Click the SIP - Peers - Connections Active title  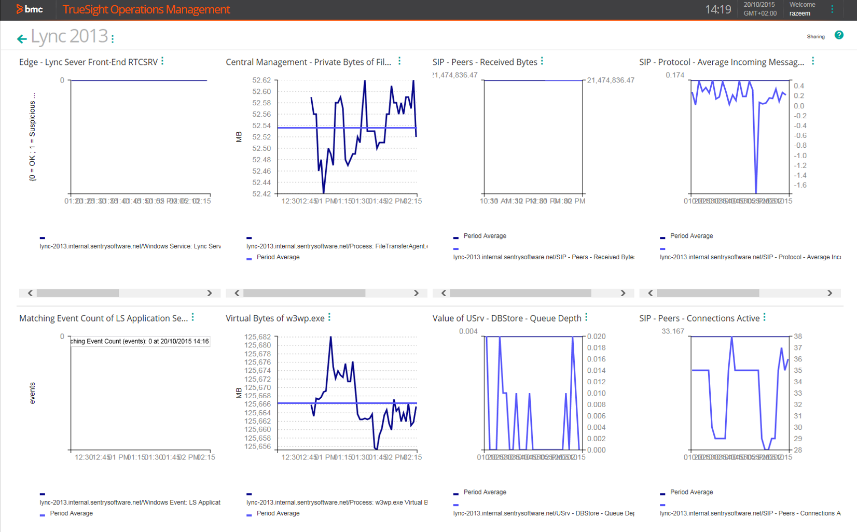coord(699,318)
